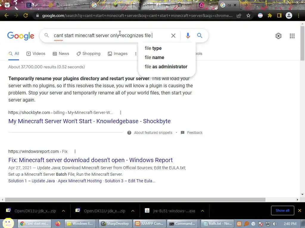The width and height of the screenshot is (305, 228).
Task: Click the Google logo
Action: coord(21,36)
